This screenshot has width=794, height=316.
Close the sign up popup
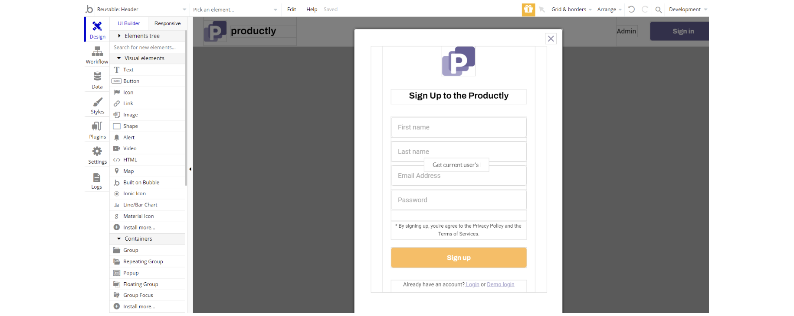tap(551, 39)
